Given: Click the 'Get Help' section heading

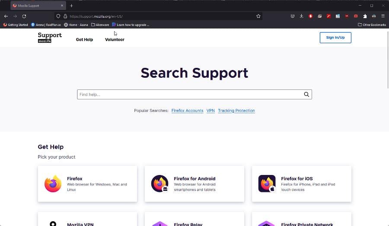Looking at the screenshot, I should 51,147.
